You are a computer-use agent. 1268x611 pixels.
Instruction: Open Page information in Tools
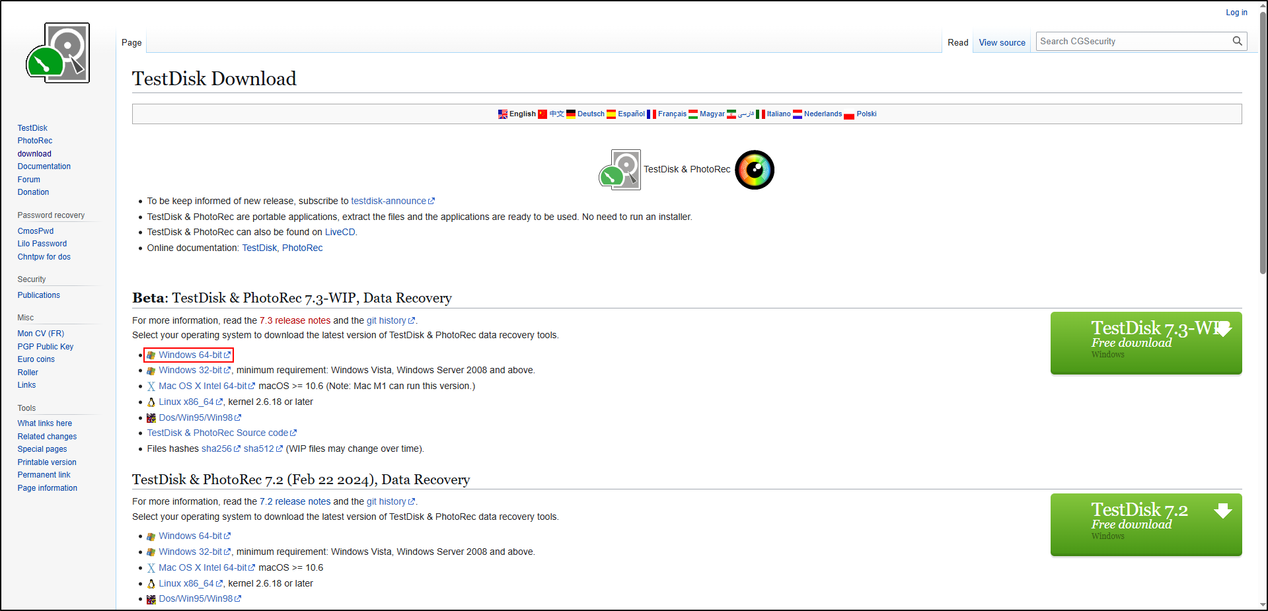48,488
